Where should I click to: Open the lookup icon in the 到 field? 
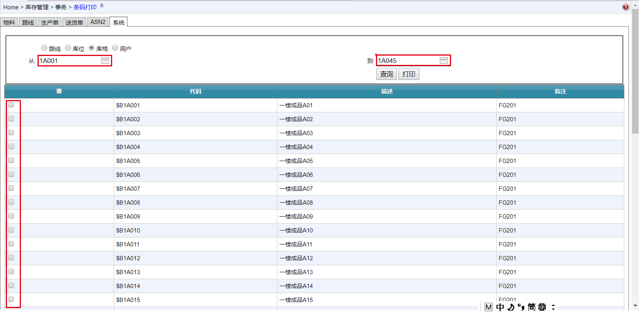444,61
